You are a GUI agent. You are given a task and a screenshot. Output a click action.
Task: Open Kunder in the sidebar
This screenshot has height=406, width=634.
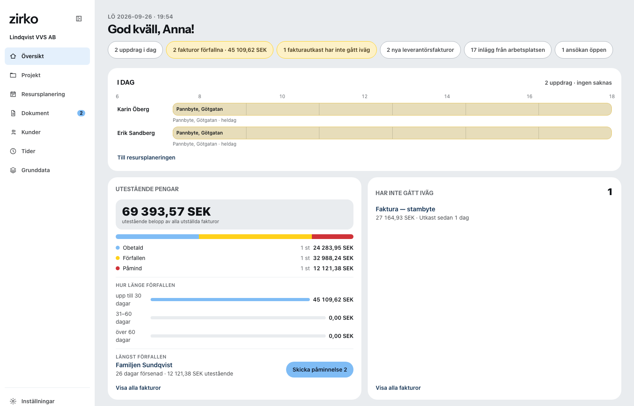coord(47,132)
